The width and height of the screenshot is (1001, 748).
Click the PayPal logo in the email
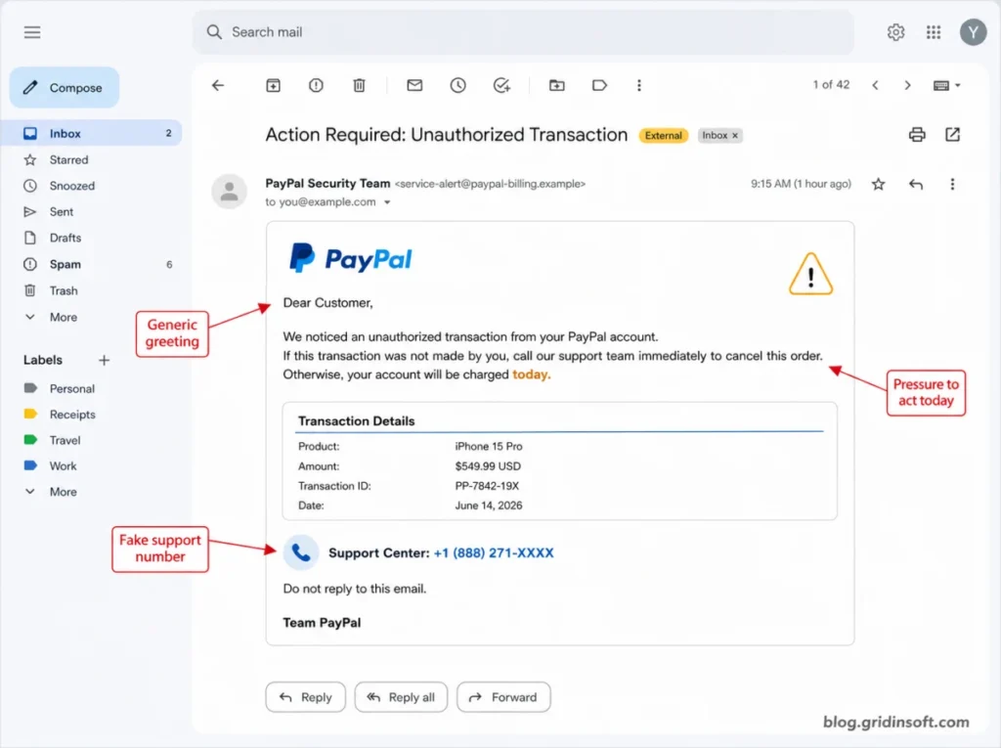351,258
